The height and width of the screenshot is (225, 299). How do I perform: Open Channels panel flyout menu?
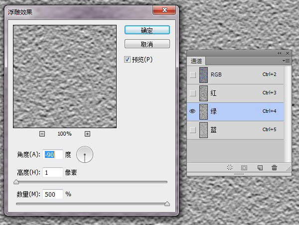[x=286, y=61]
